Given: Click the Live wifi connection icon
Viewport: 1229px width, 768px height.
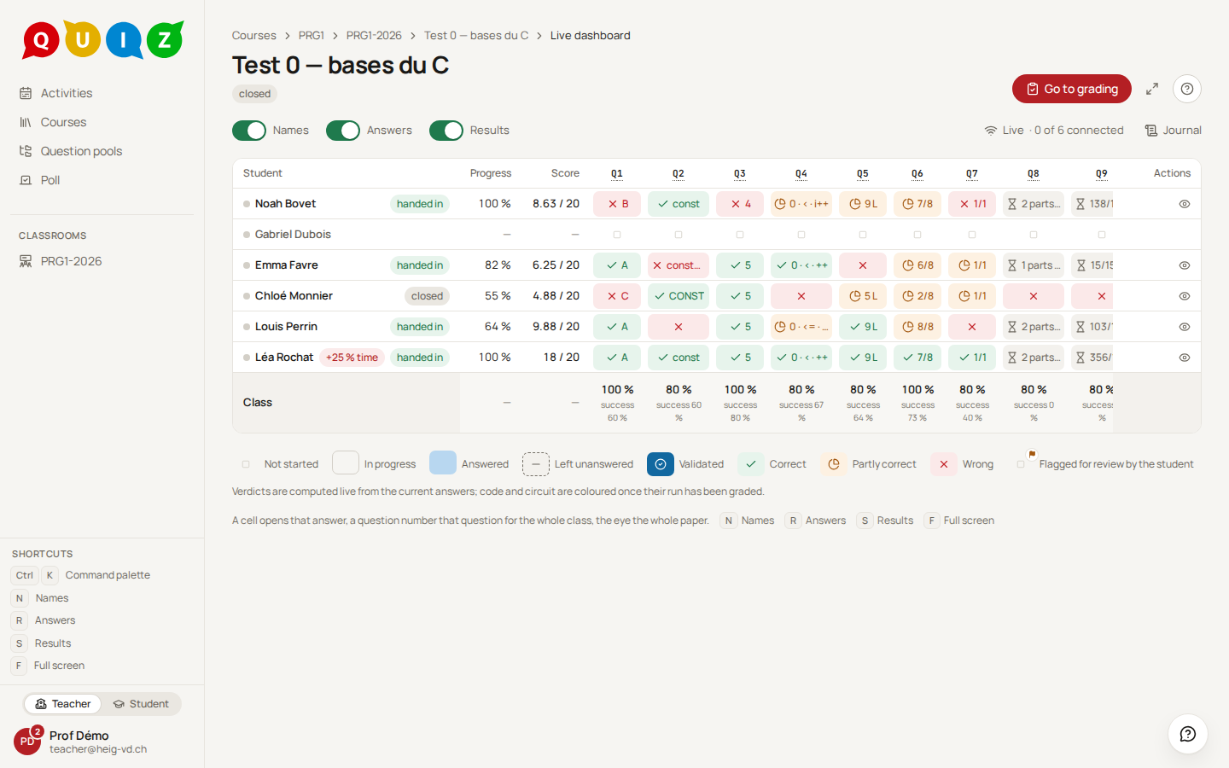Looking at the screenshot, I should click(x=991, y=131).
